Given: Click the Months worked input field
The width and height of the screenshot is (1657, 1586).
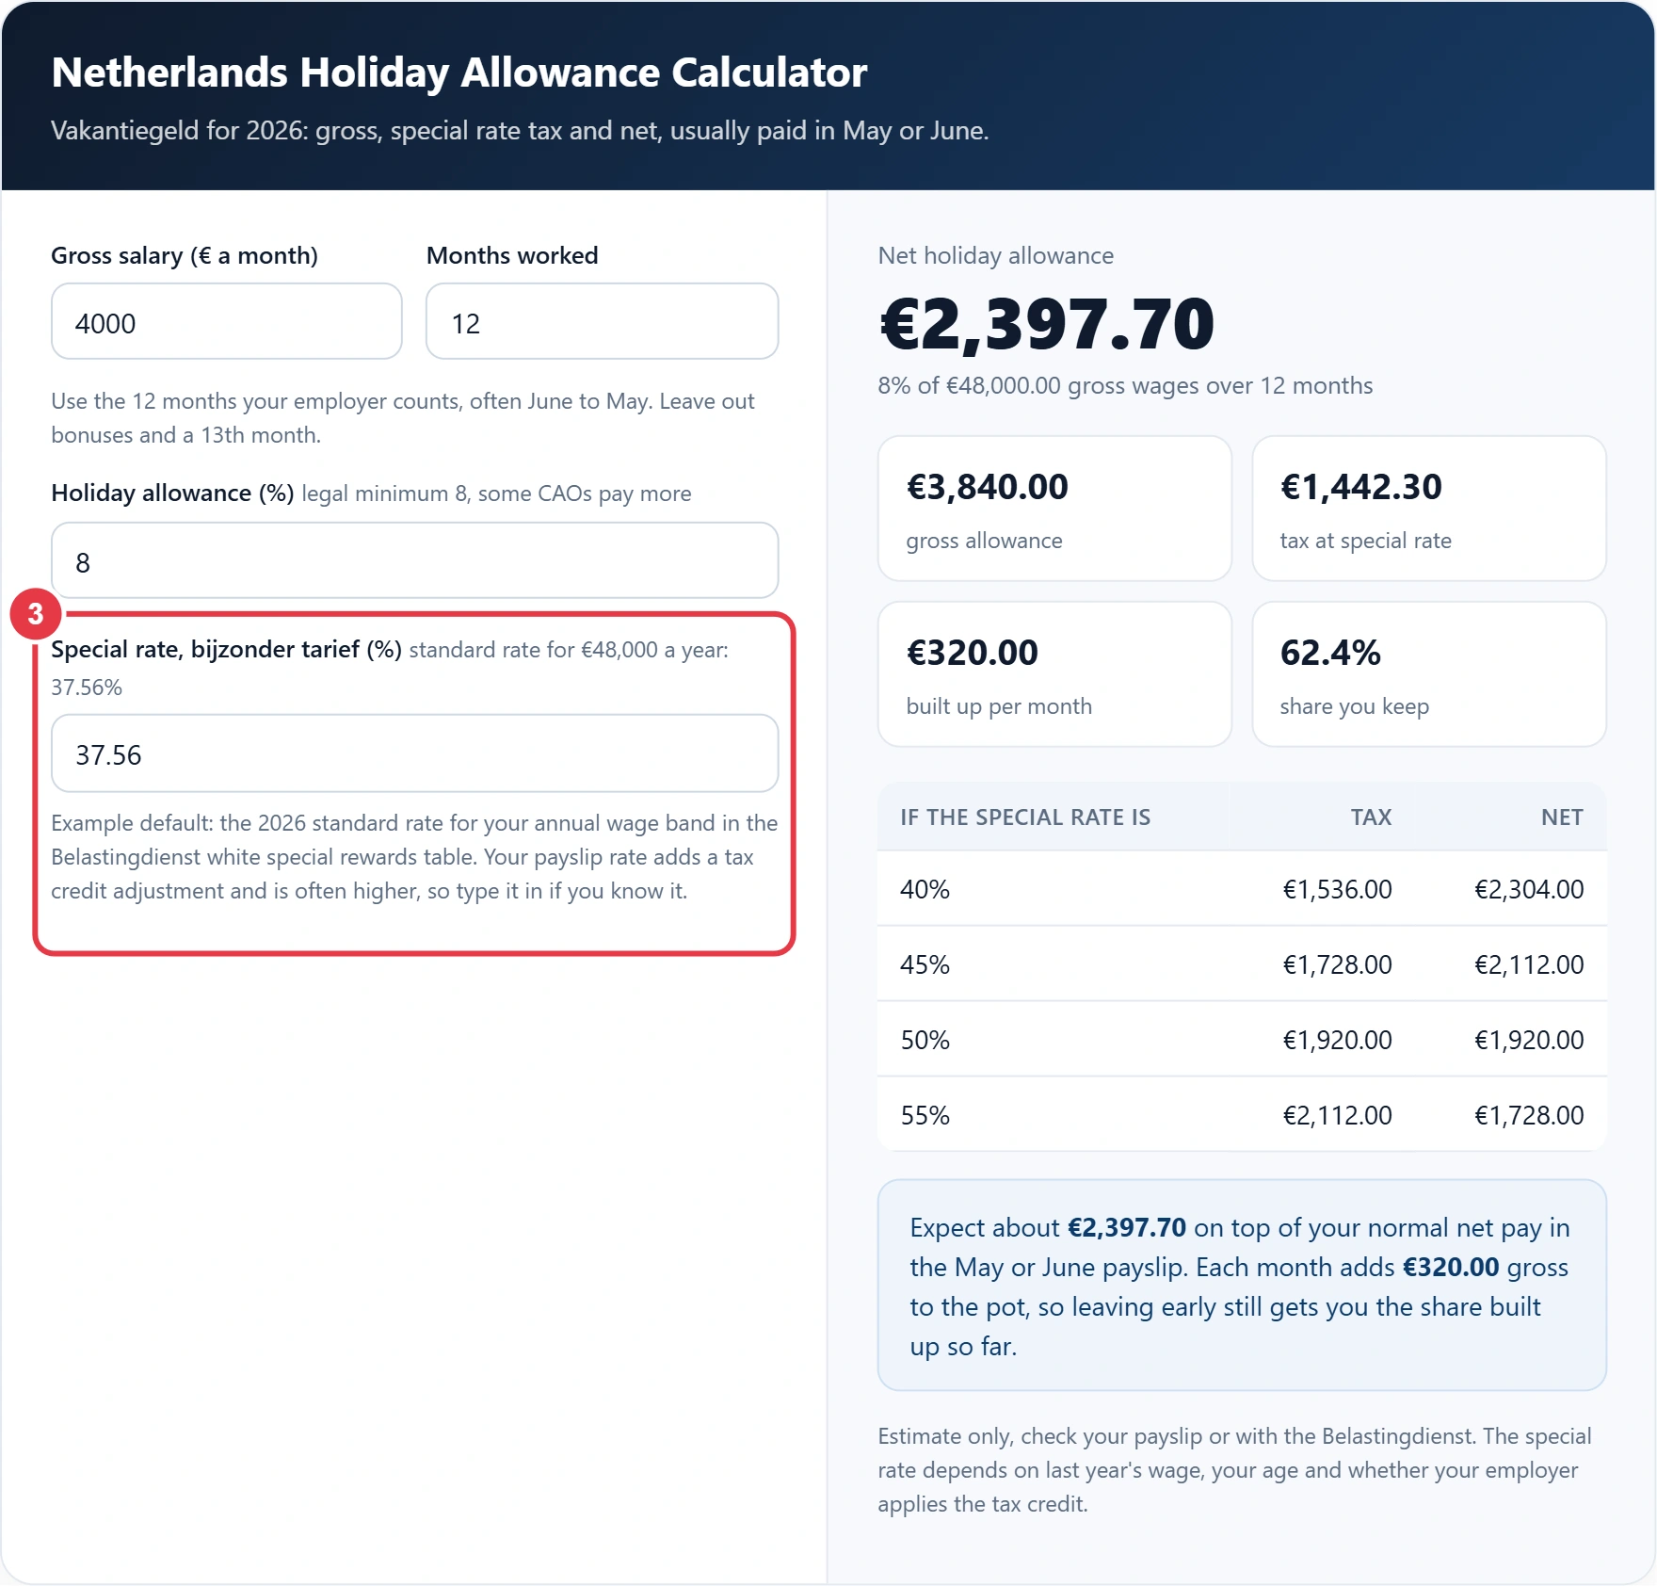Looking at the screenshot, I should 603,322.
